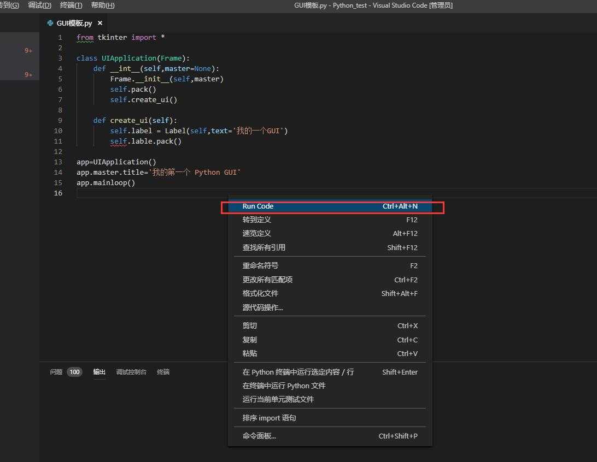Open 源代码操作... from the context menu
The height and width of the screenshot is (462, 597).
(330, 307)
